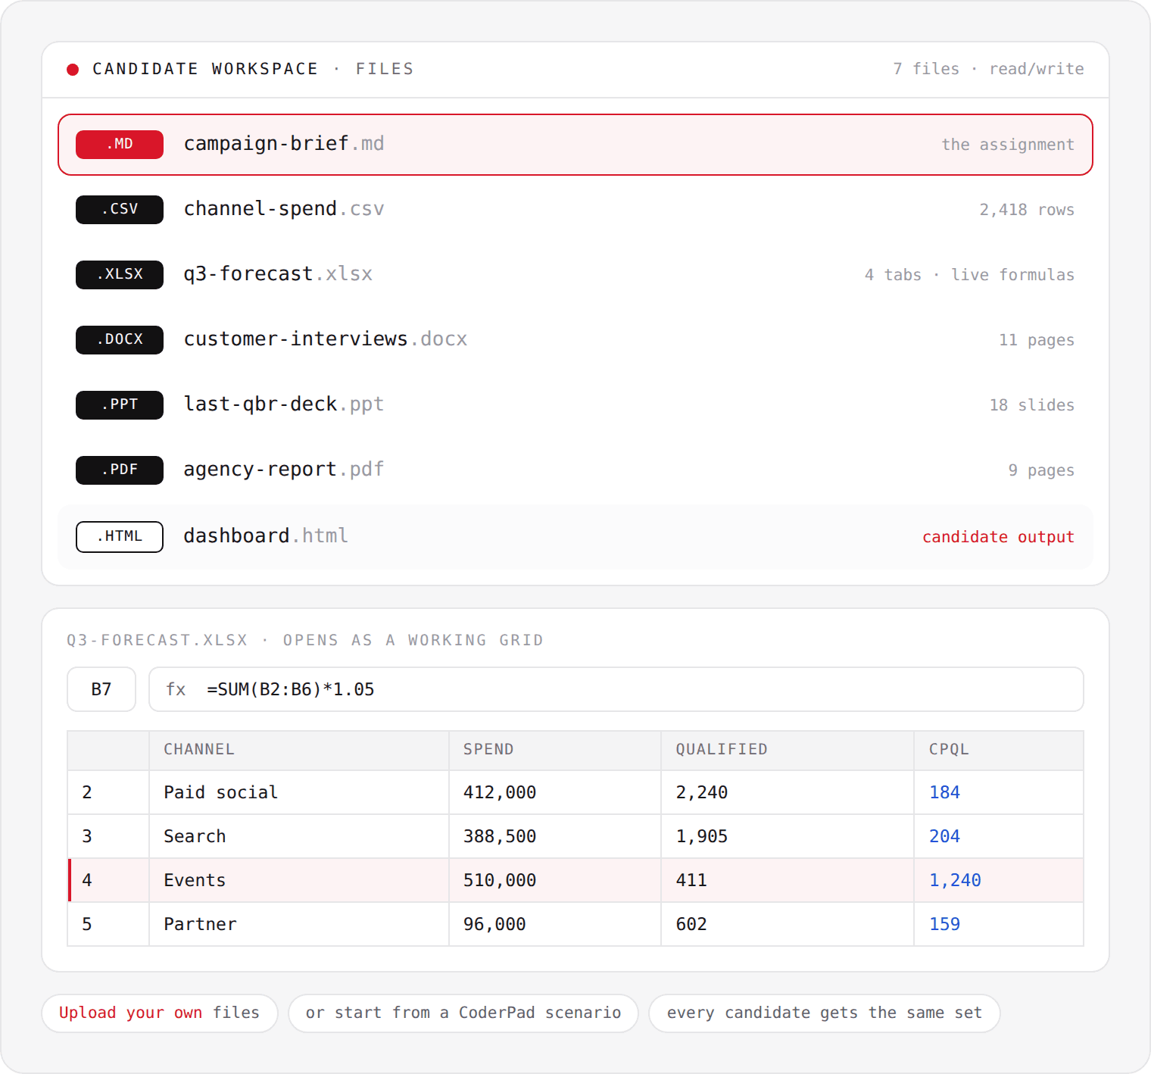Click the candidate output label
Screen dimensions: 1151x1074
998,537
